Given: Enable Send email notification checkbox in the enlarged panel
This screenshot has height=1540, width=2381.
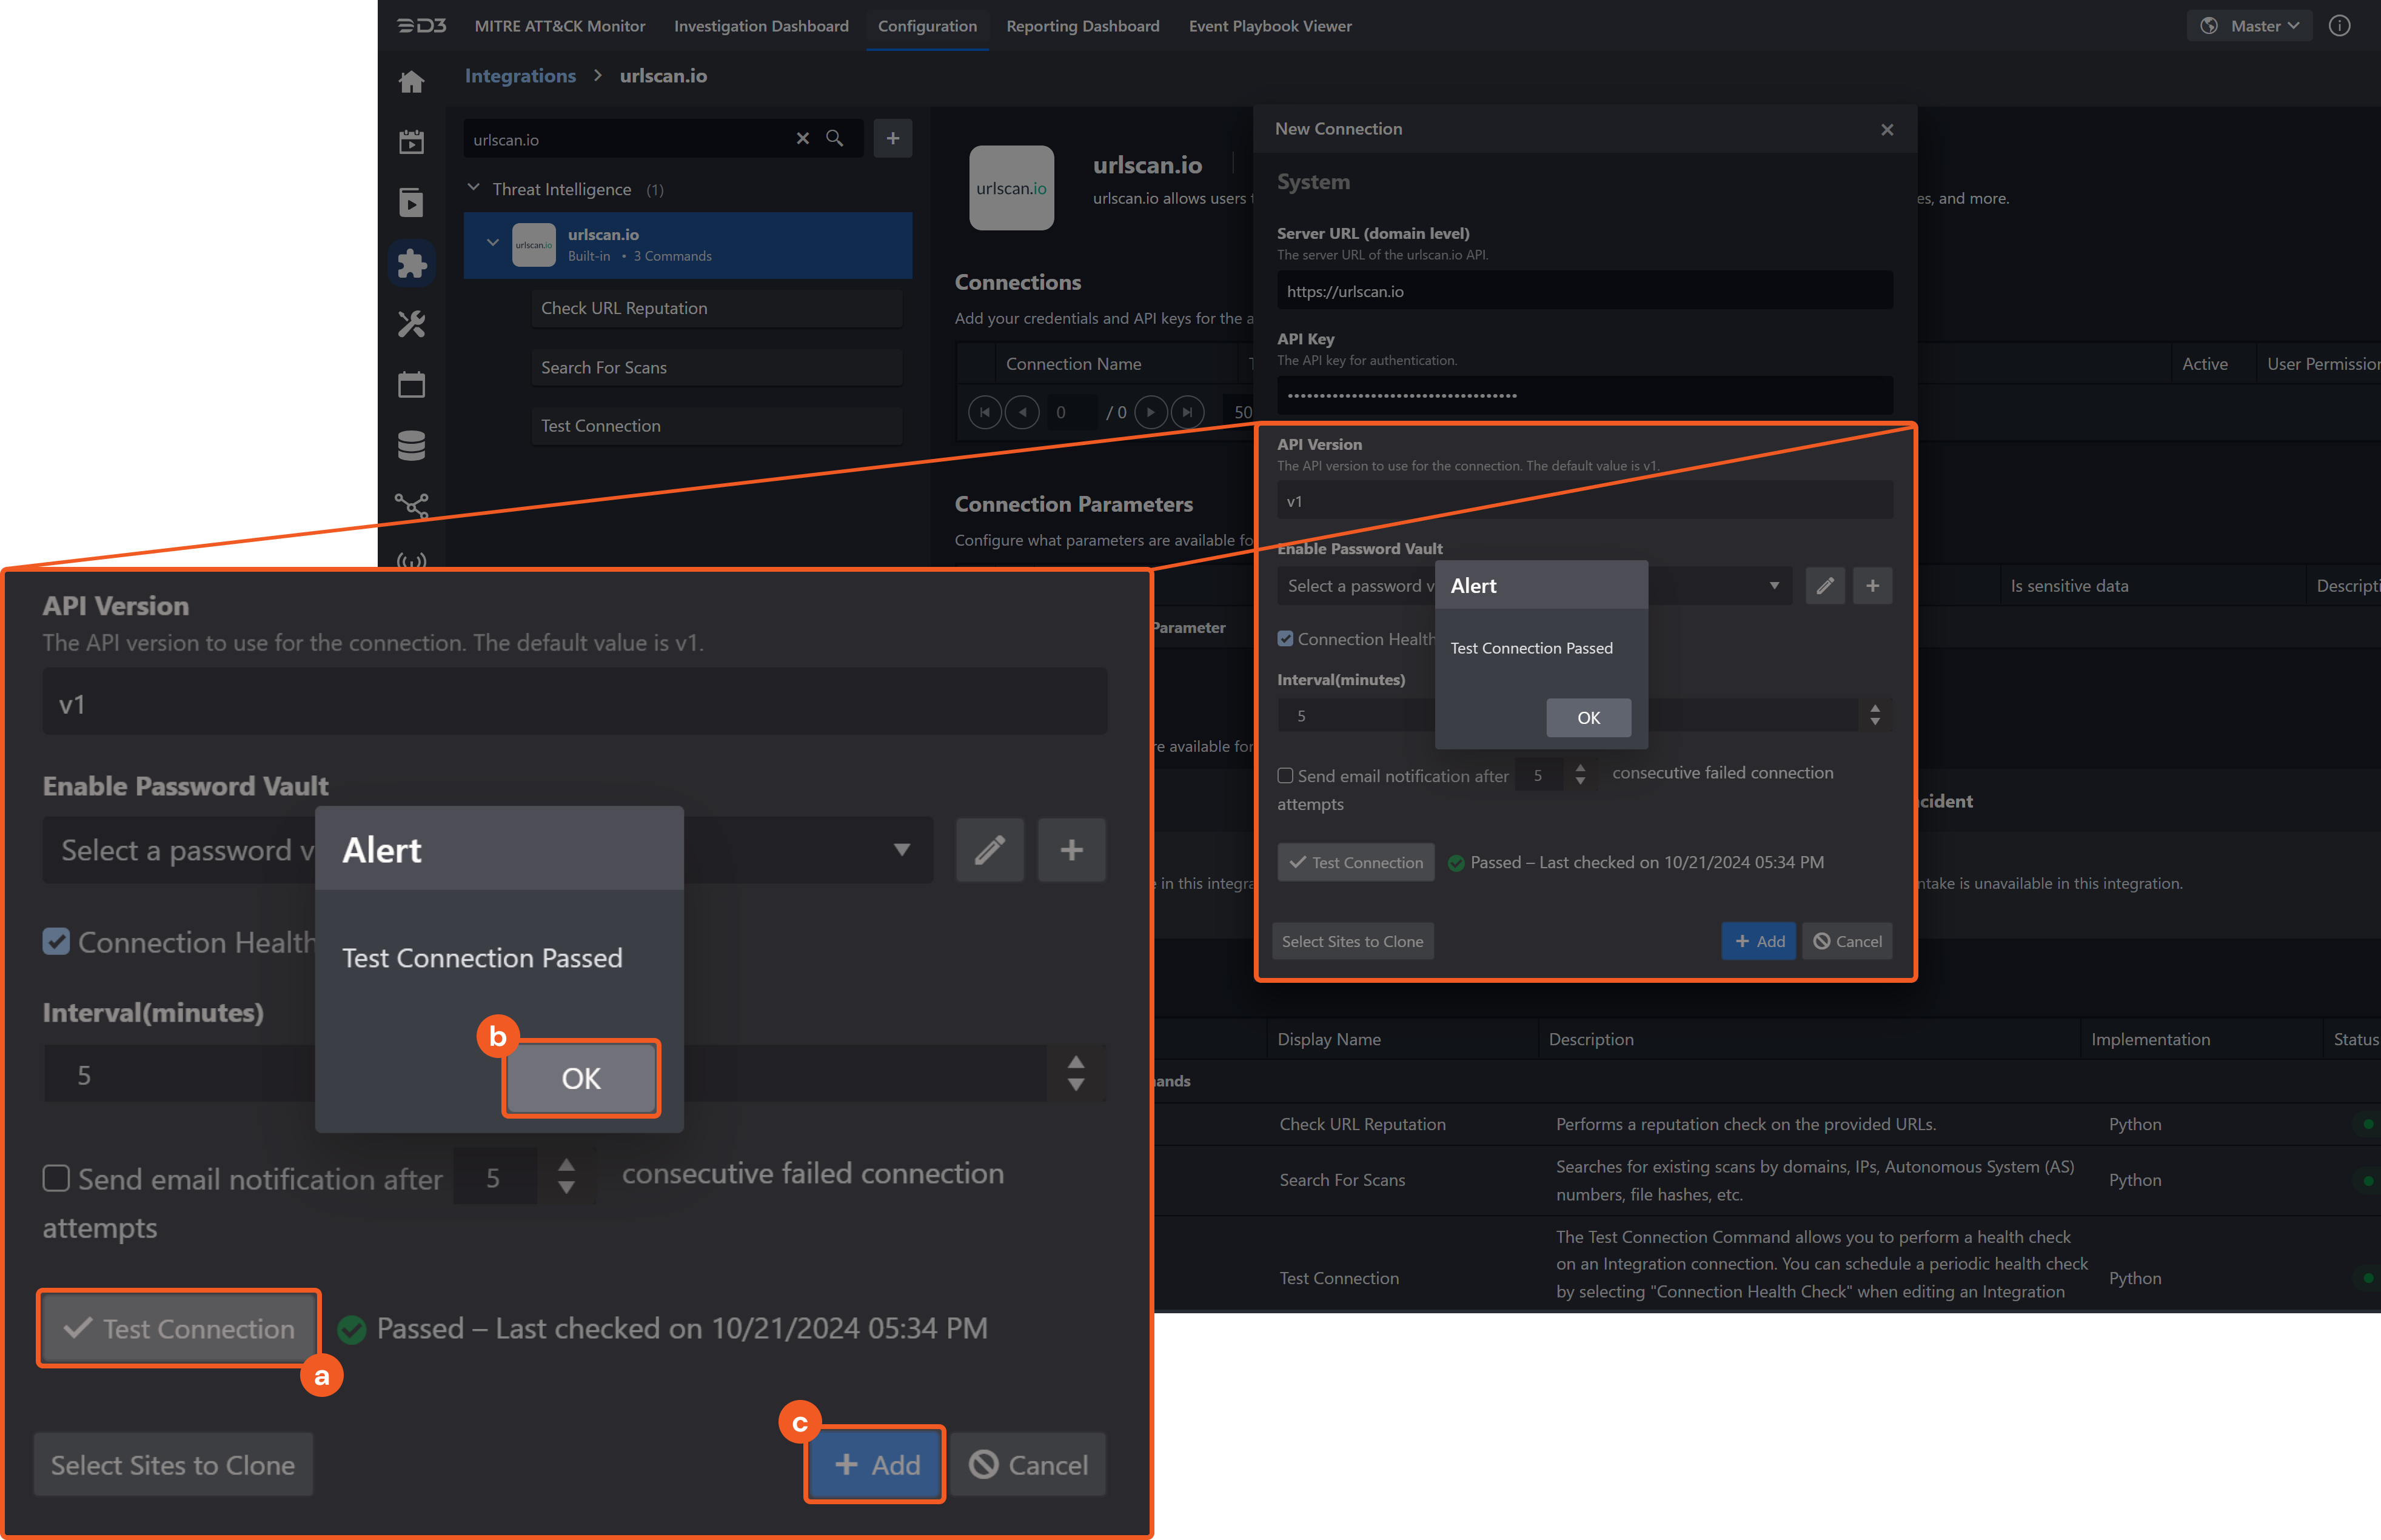Looking at the screenshot, I should [x=56, y=1178].
